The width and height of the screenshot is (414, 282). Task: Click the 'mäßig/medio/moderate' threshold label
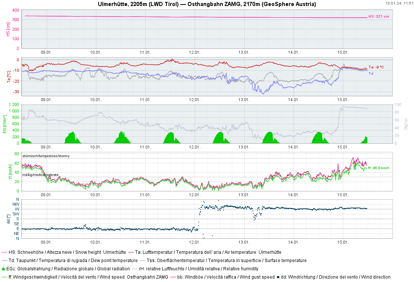[x=40, y=175]
